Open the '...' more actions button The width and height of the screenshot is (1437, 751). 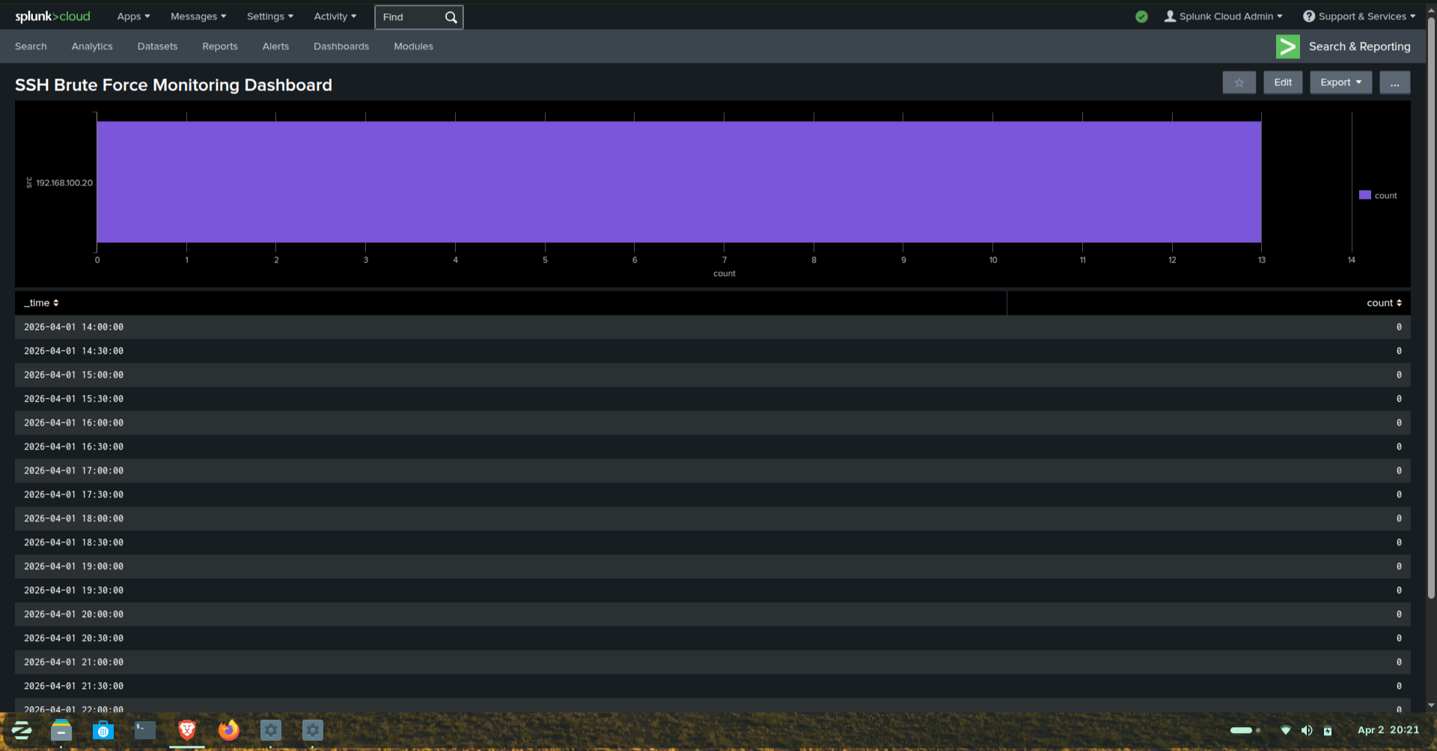(x=1394, y=82)
